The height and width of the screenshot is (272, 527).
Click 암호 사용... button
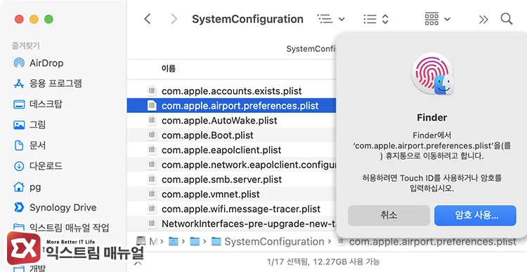475,215
